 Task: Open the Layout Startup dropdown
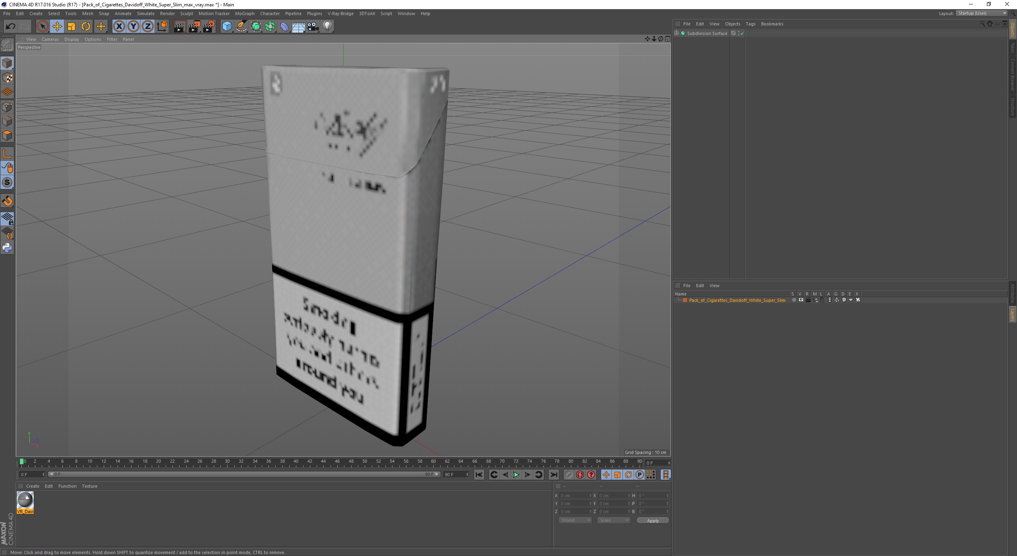click(x=982, y=14)
